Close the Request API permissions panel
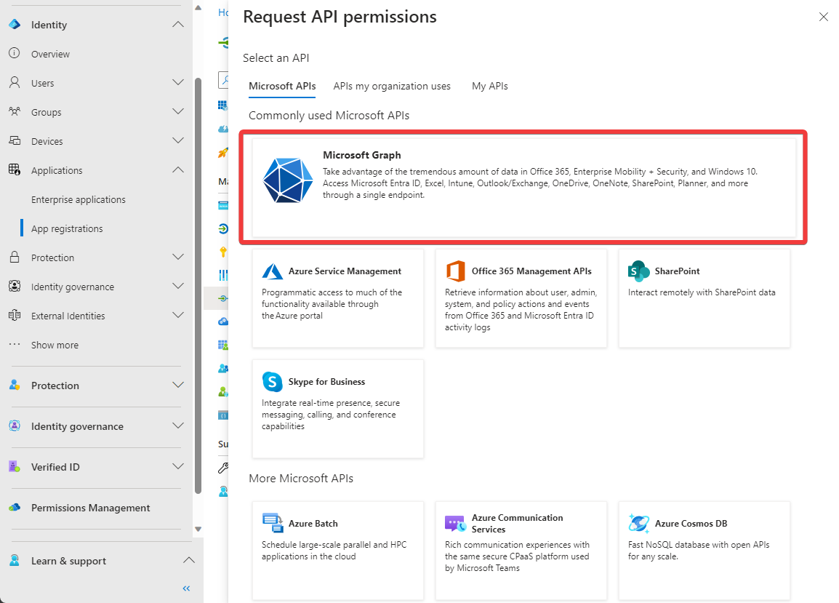This screenshot has height=603, width=839. (x=824, y=17)
